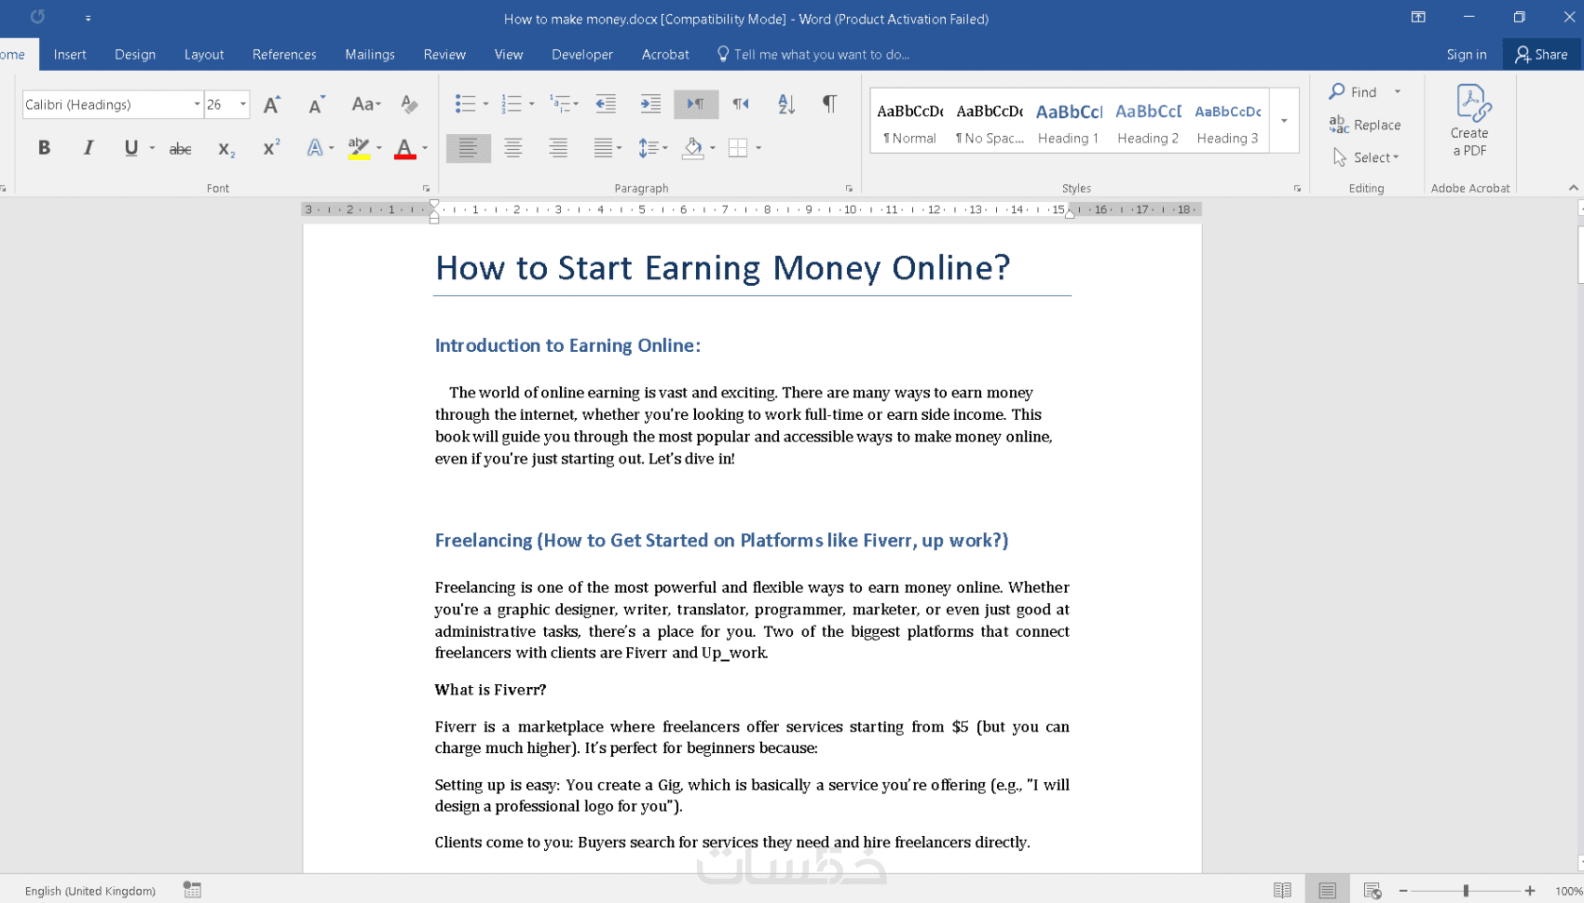Apply yellow text highlight colour
Viewport: 1584px width, 903px height.
click(359, 148)
